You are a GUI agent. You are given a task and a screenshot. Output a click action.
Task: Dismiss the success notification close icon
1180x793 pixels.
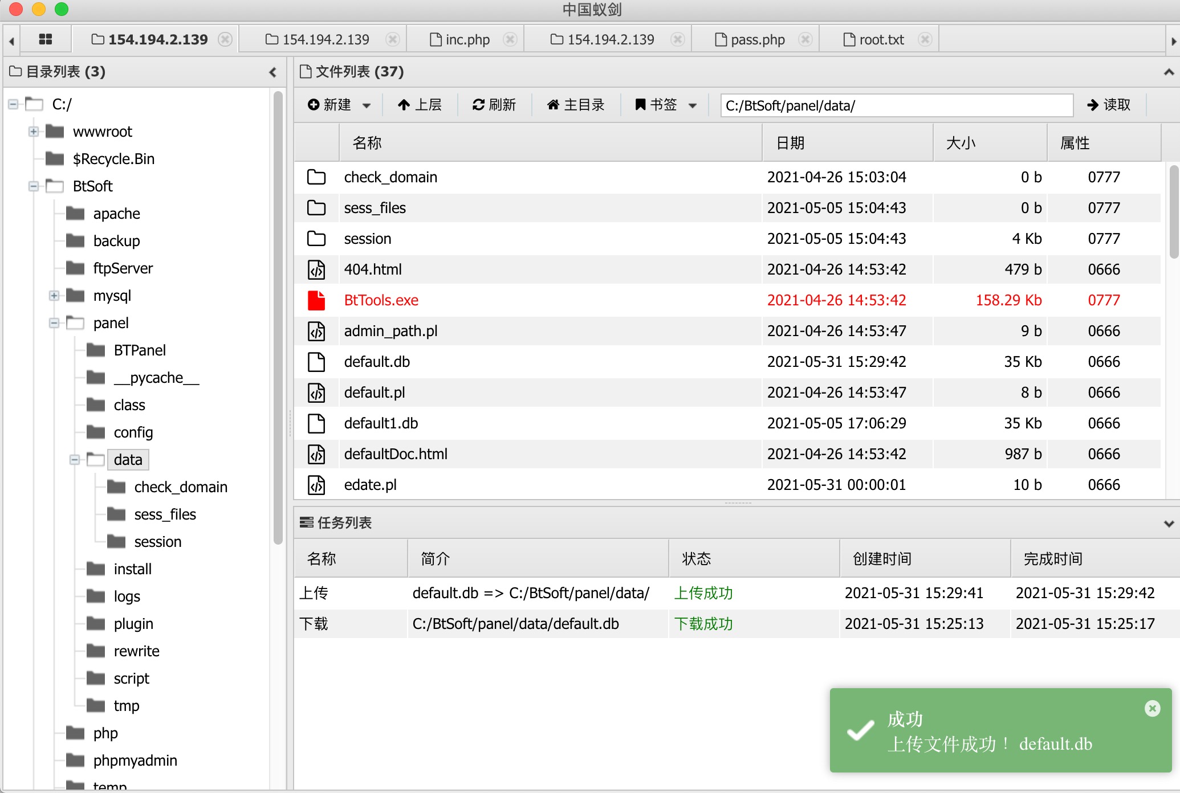(1153, 708)
